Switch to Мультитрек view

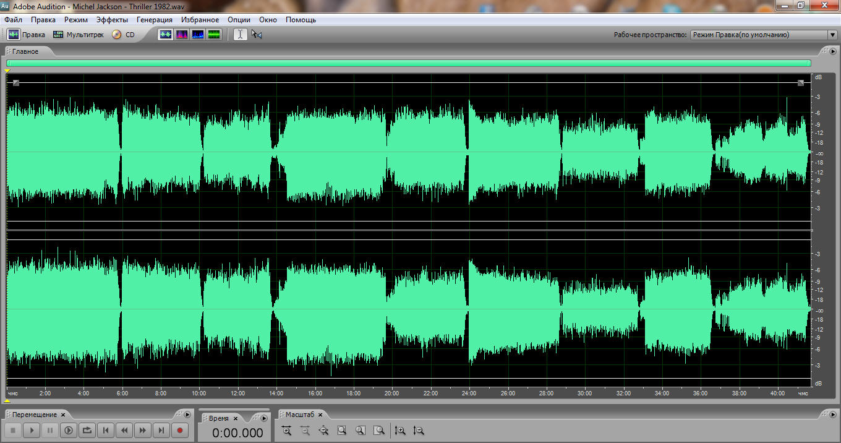(x=78, y=35)
